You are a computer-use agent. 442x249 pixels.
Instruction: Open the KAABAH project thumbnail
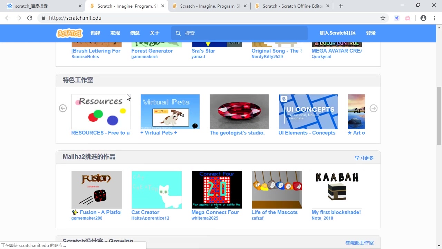(337, 190)
